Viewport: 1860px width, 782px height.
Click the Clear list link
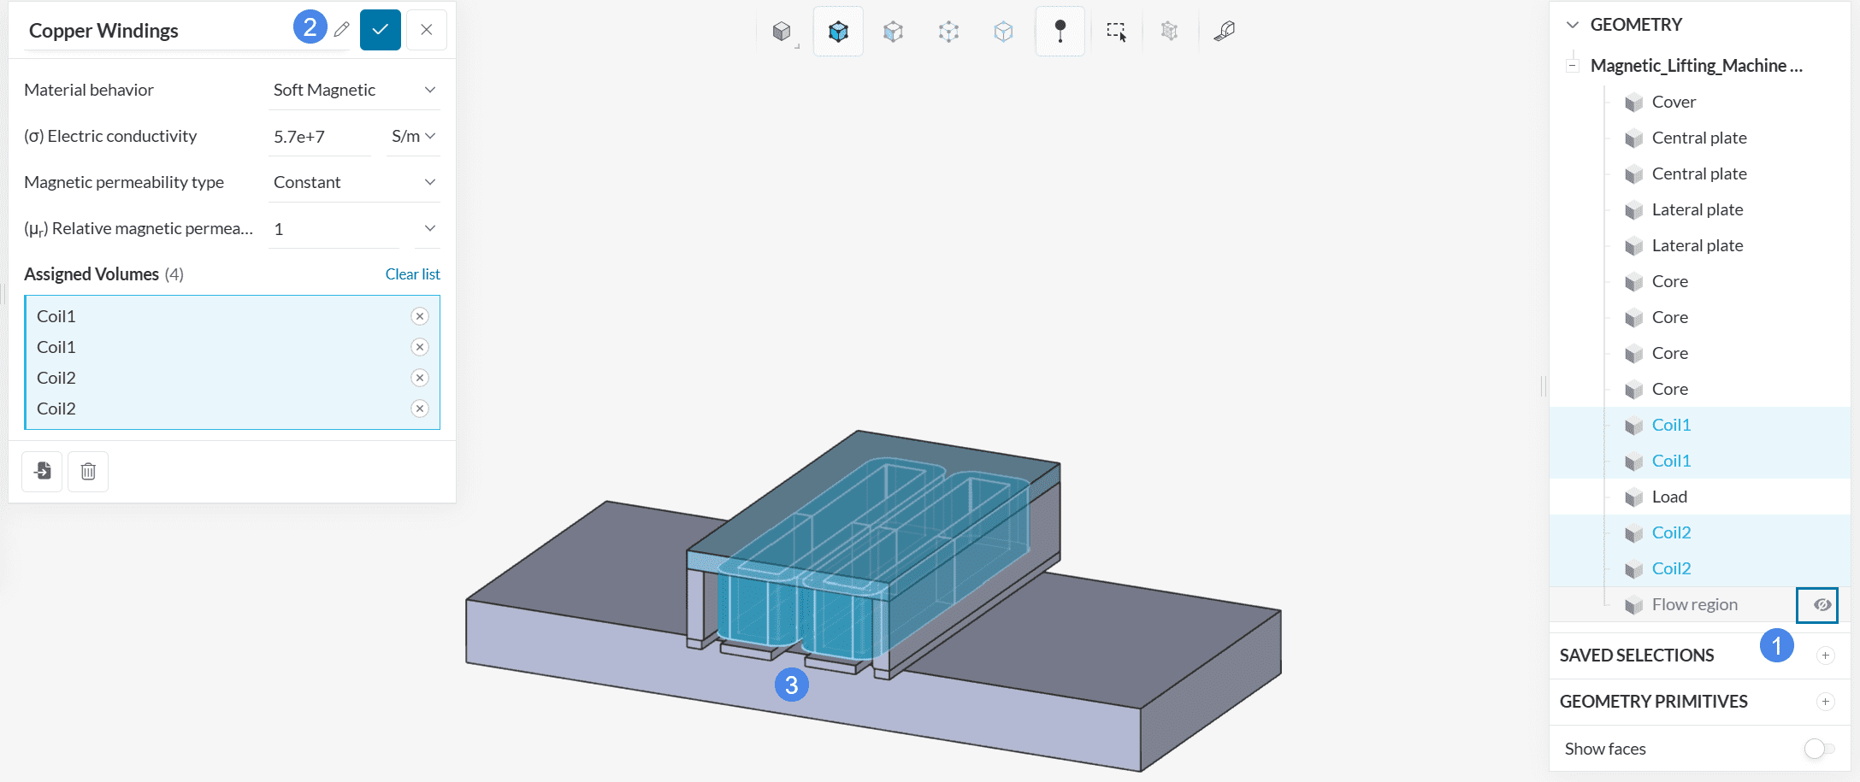click(x=412, y=274)
